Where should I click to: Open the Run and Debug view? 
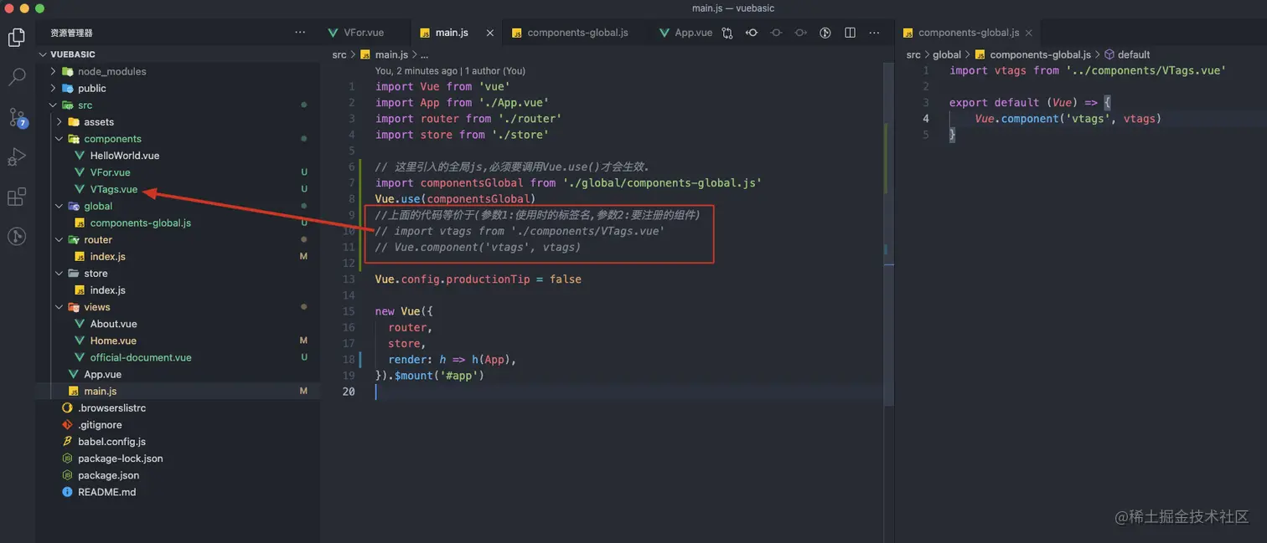pyautogui.click(x=17, y=156)
